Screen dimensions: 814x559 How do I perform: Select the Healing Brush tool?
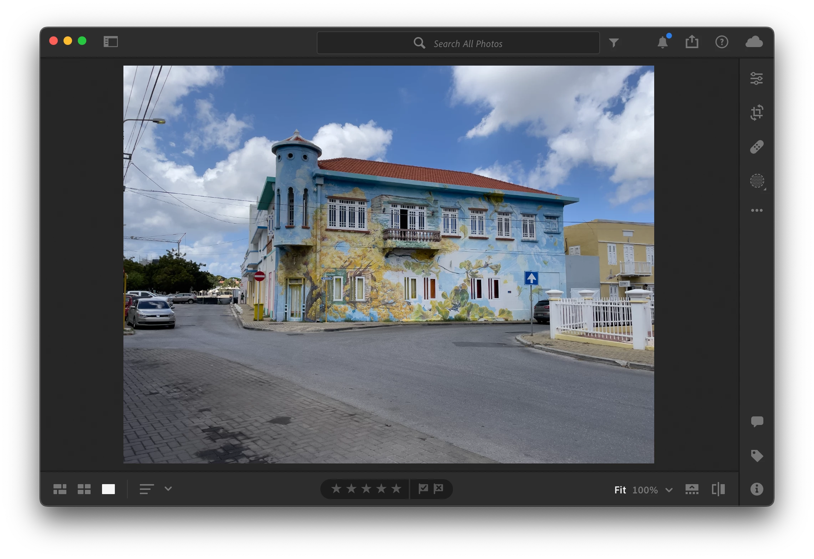coord(757,147)
